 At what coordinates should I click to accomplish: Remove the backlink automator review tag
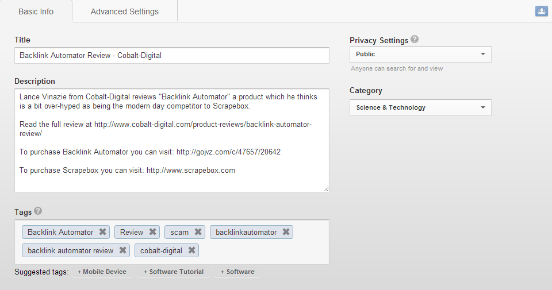122,250
